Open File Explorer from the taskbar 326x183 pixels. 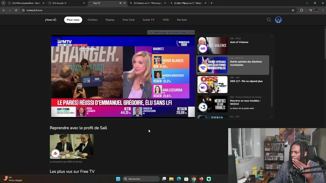171,179
